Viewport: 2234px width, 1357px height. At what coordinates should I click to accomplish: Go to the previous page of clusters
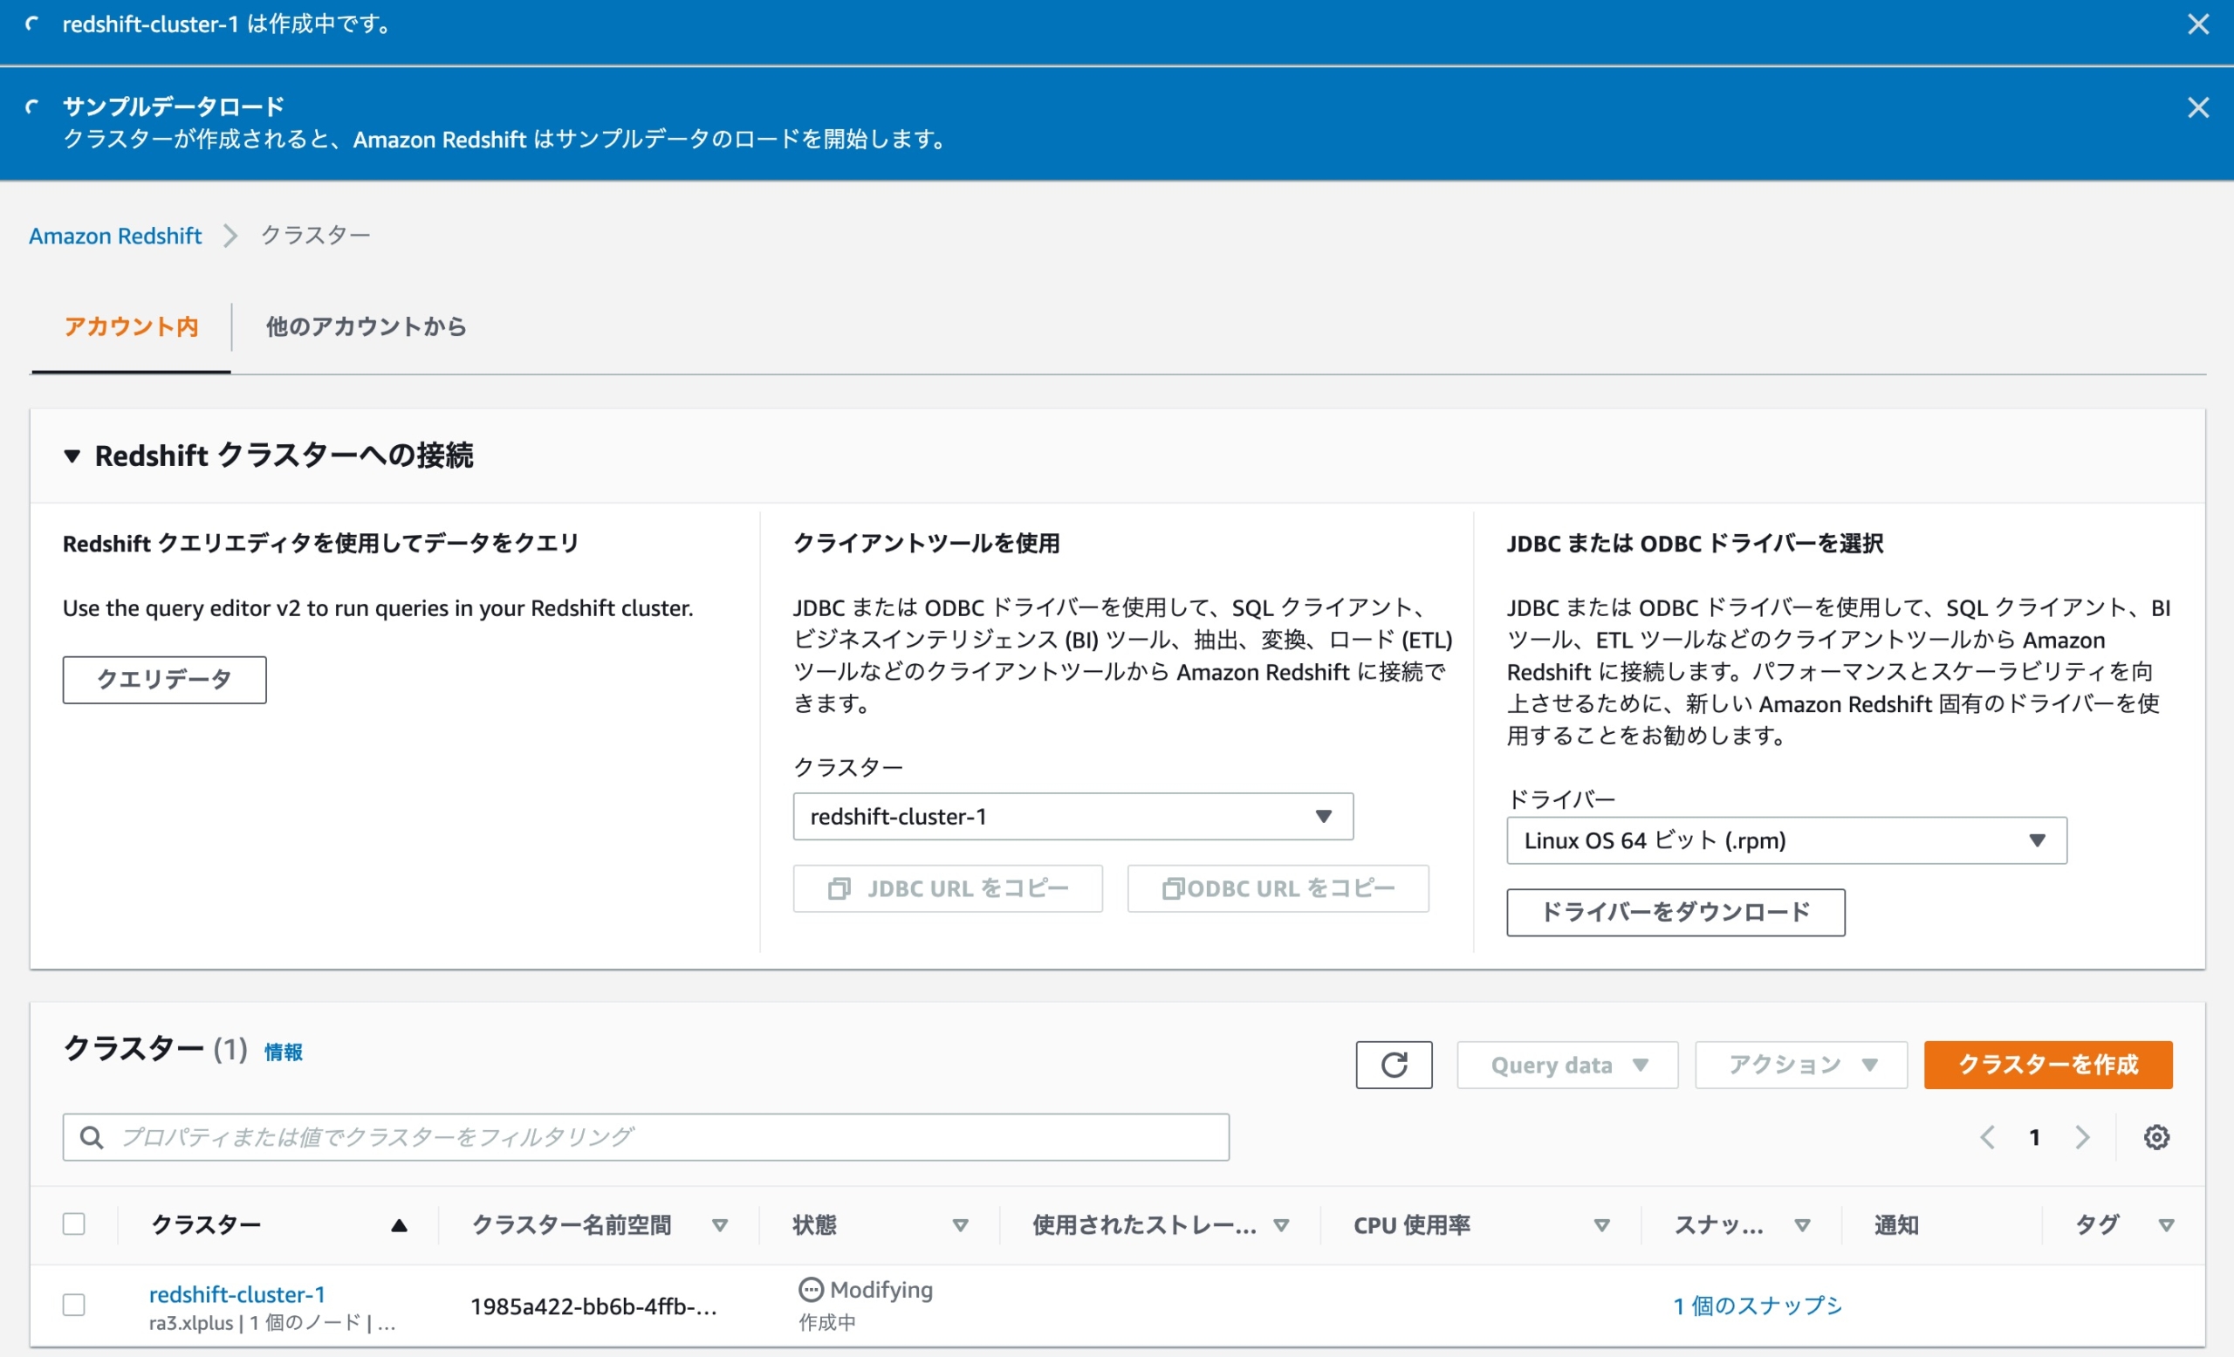coord(1987,1137)
